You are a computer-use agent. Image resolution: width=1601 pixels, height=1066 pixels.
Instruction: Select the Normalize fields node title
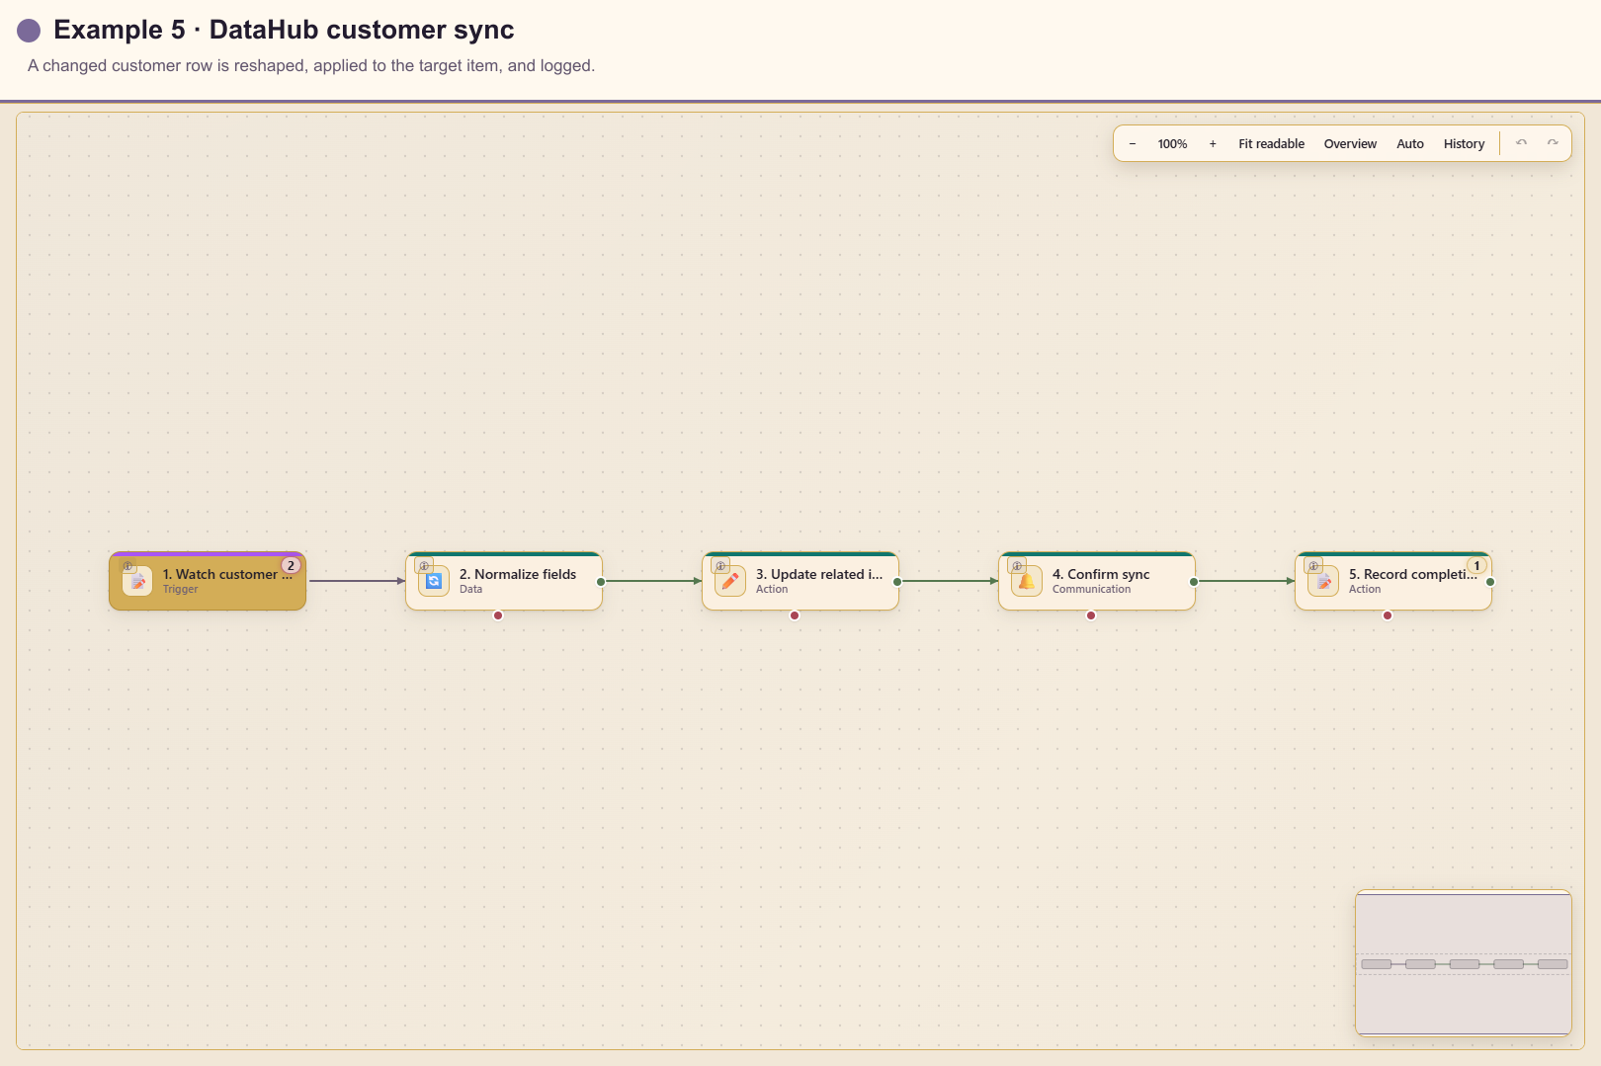518,574
